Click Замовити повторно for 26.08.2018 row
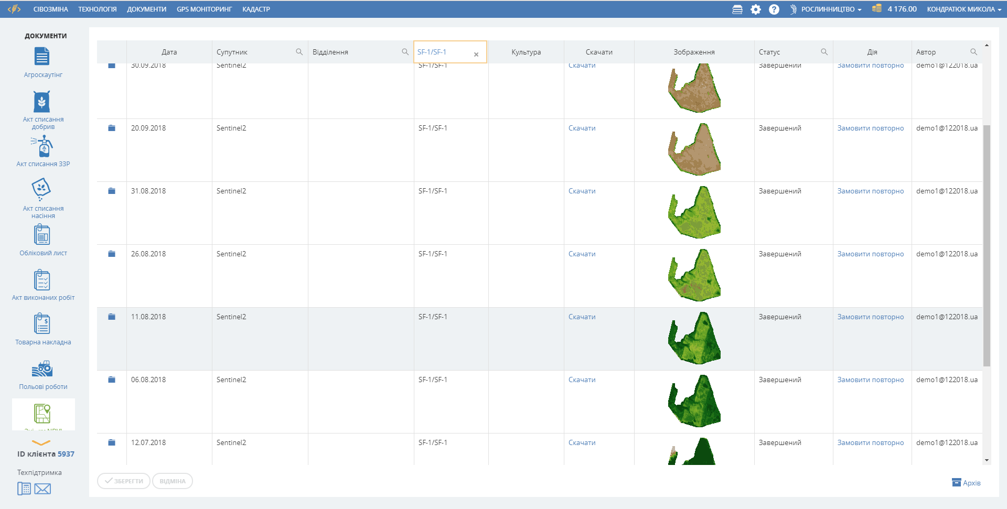1007x509 pixels. (x=870, y=254)
